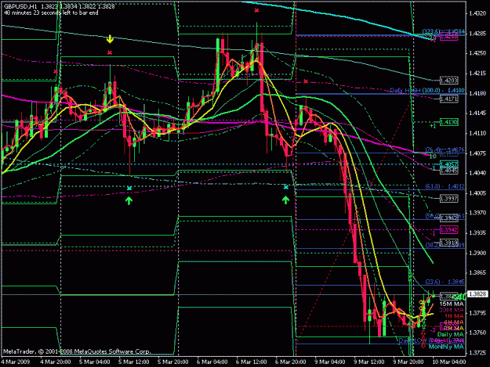Image resolution: width=490 pixels, height=367 pixels.
Task: Select the cyan x marker near 5 Mar 12:00
Action: coord(129,188)
